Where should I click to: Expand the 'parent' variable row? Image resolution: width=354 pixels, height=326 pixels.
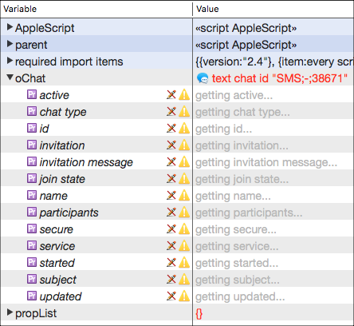(10, 44)
